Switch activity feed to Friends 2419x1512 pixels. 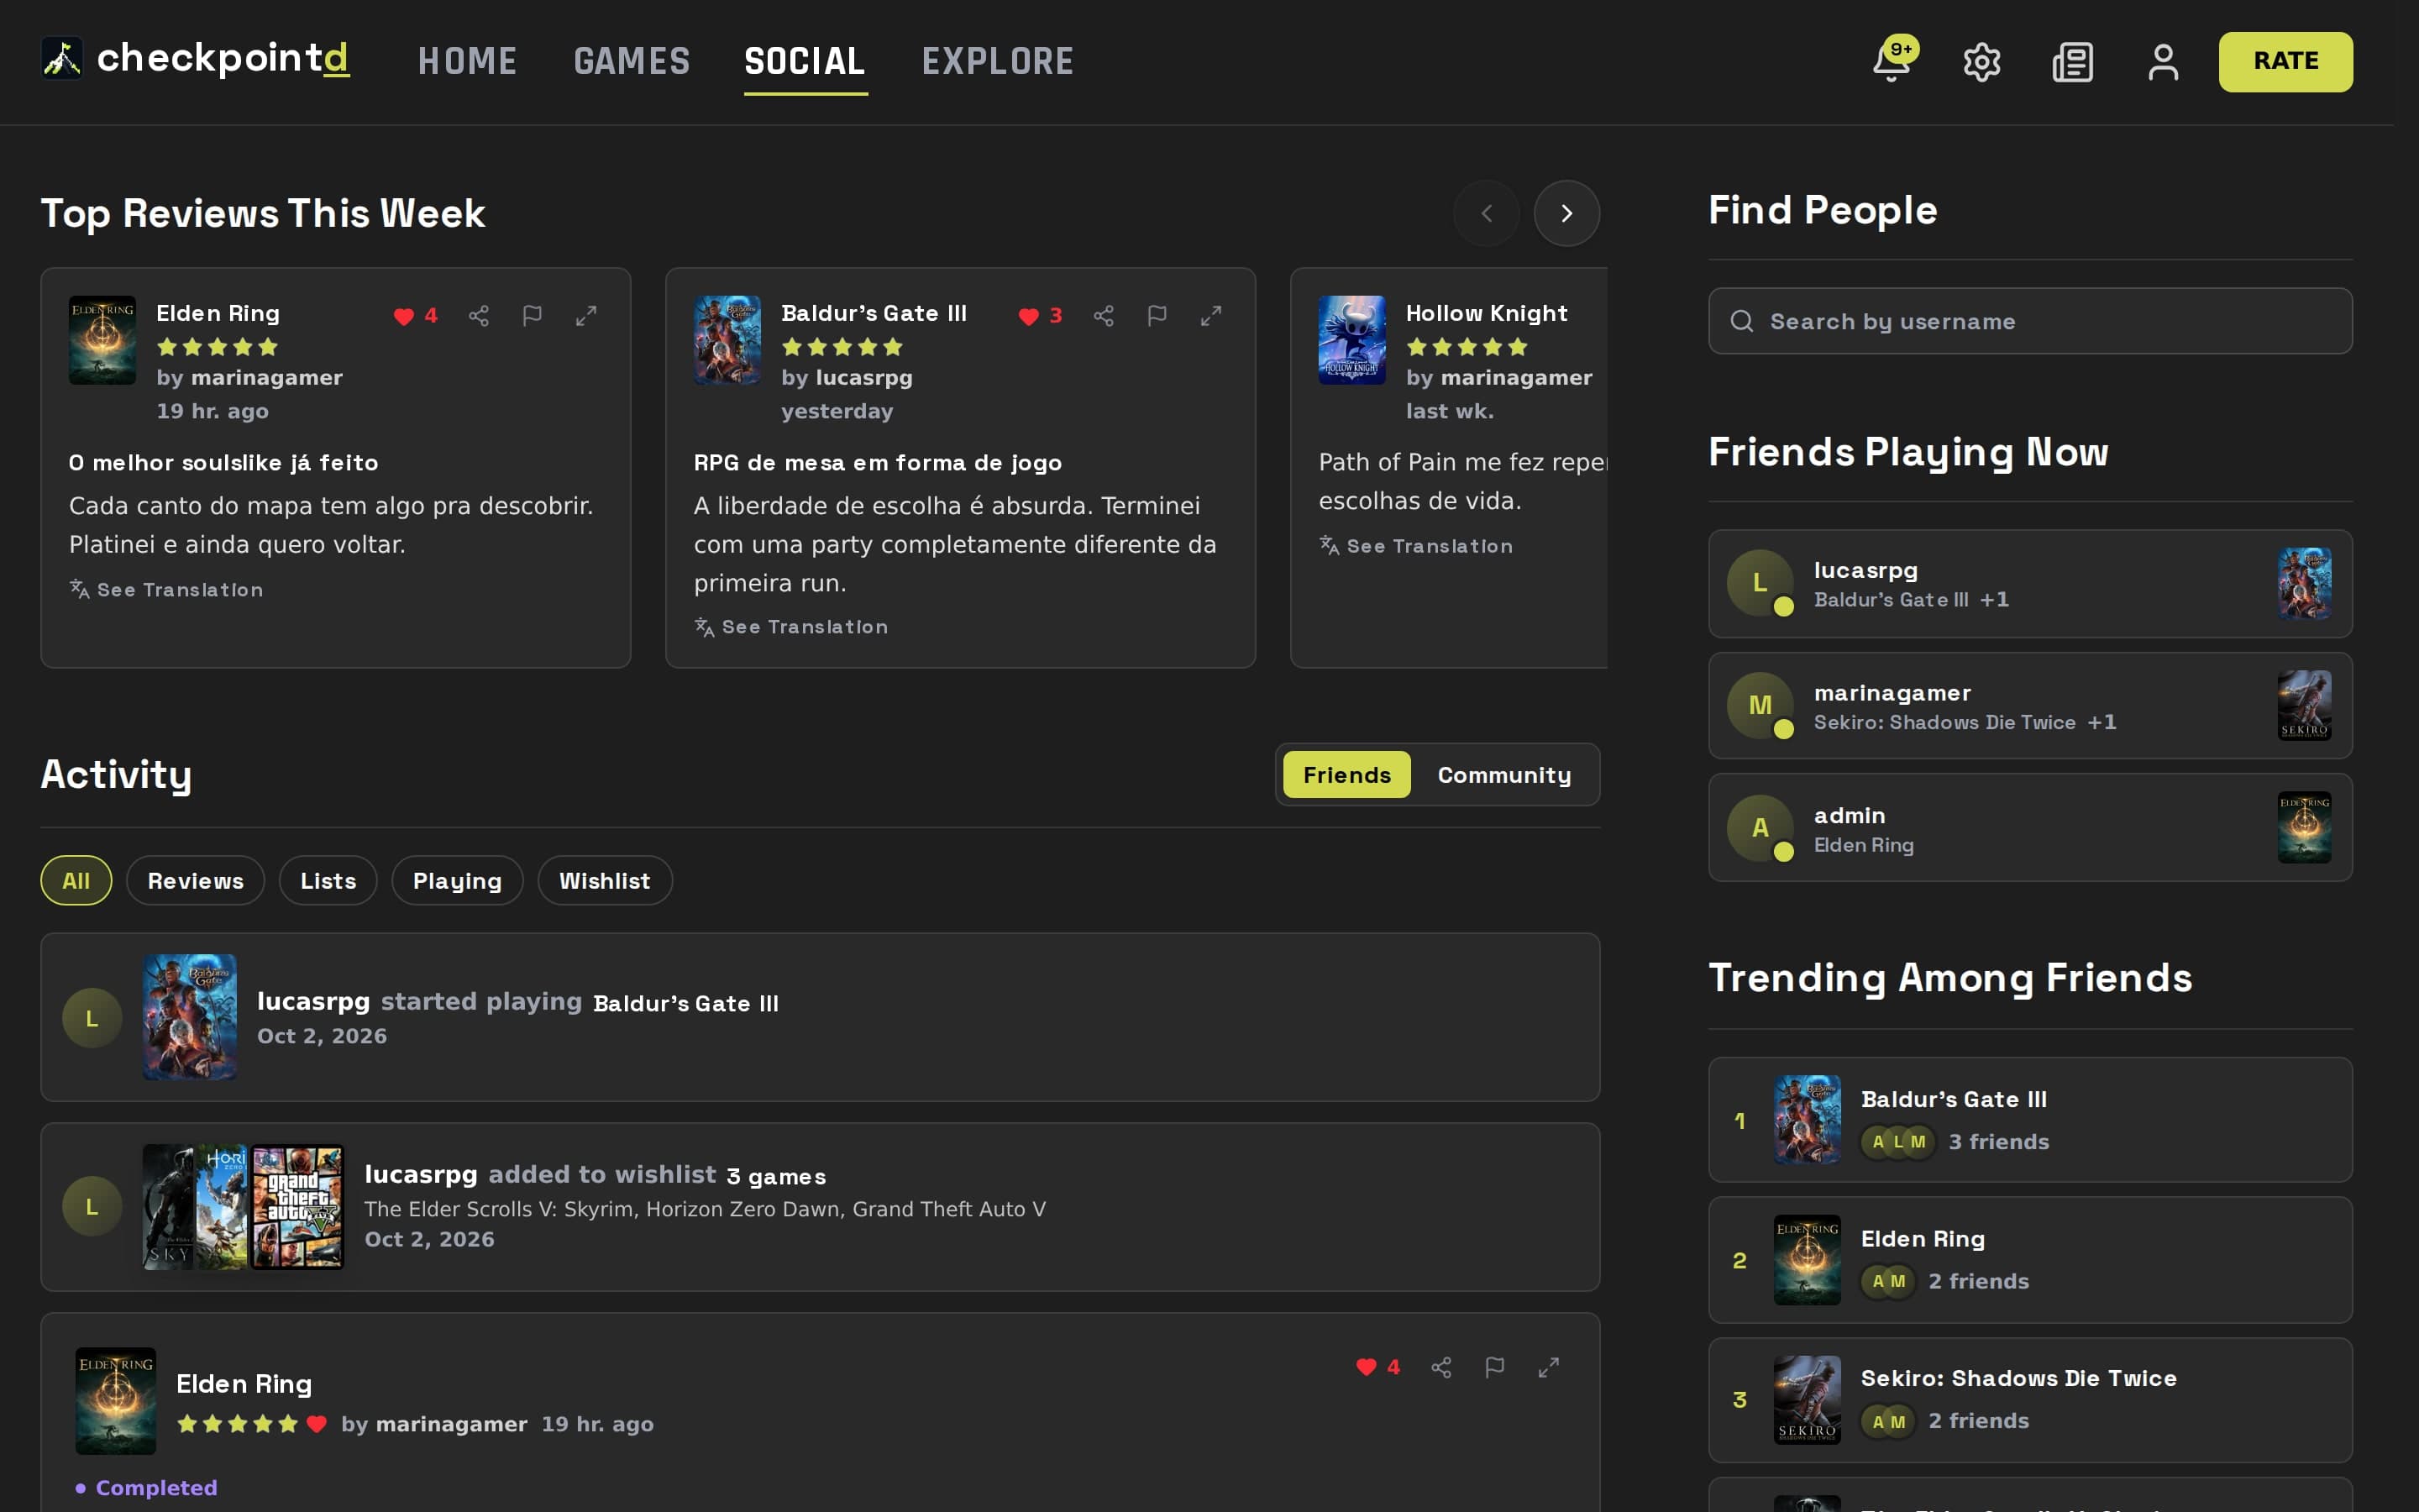1346,775
